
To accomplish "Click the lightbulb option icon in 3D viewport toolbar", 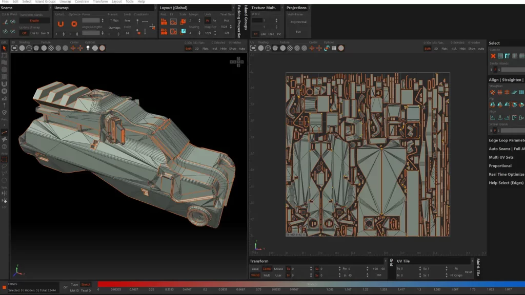I will [x=88, y=48].
